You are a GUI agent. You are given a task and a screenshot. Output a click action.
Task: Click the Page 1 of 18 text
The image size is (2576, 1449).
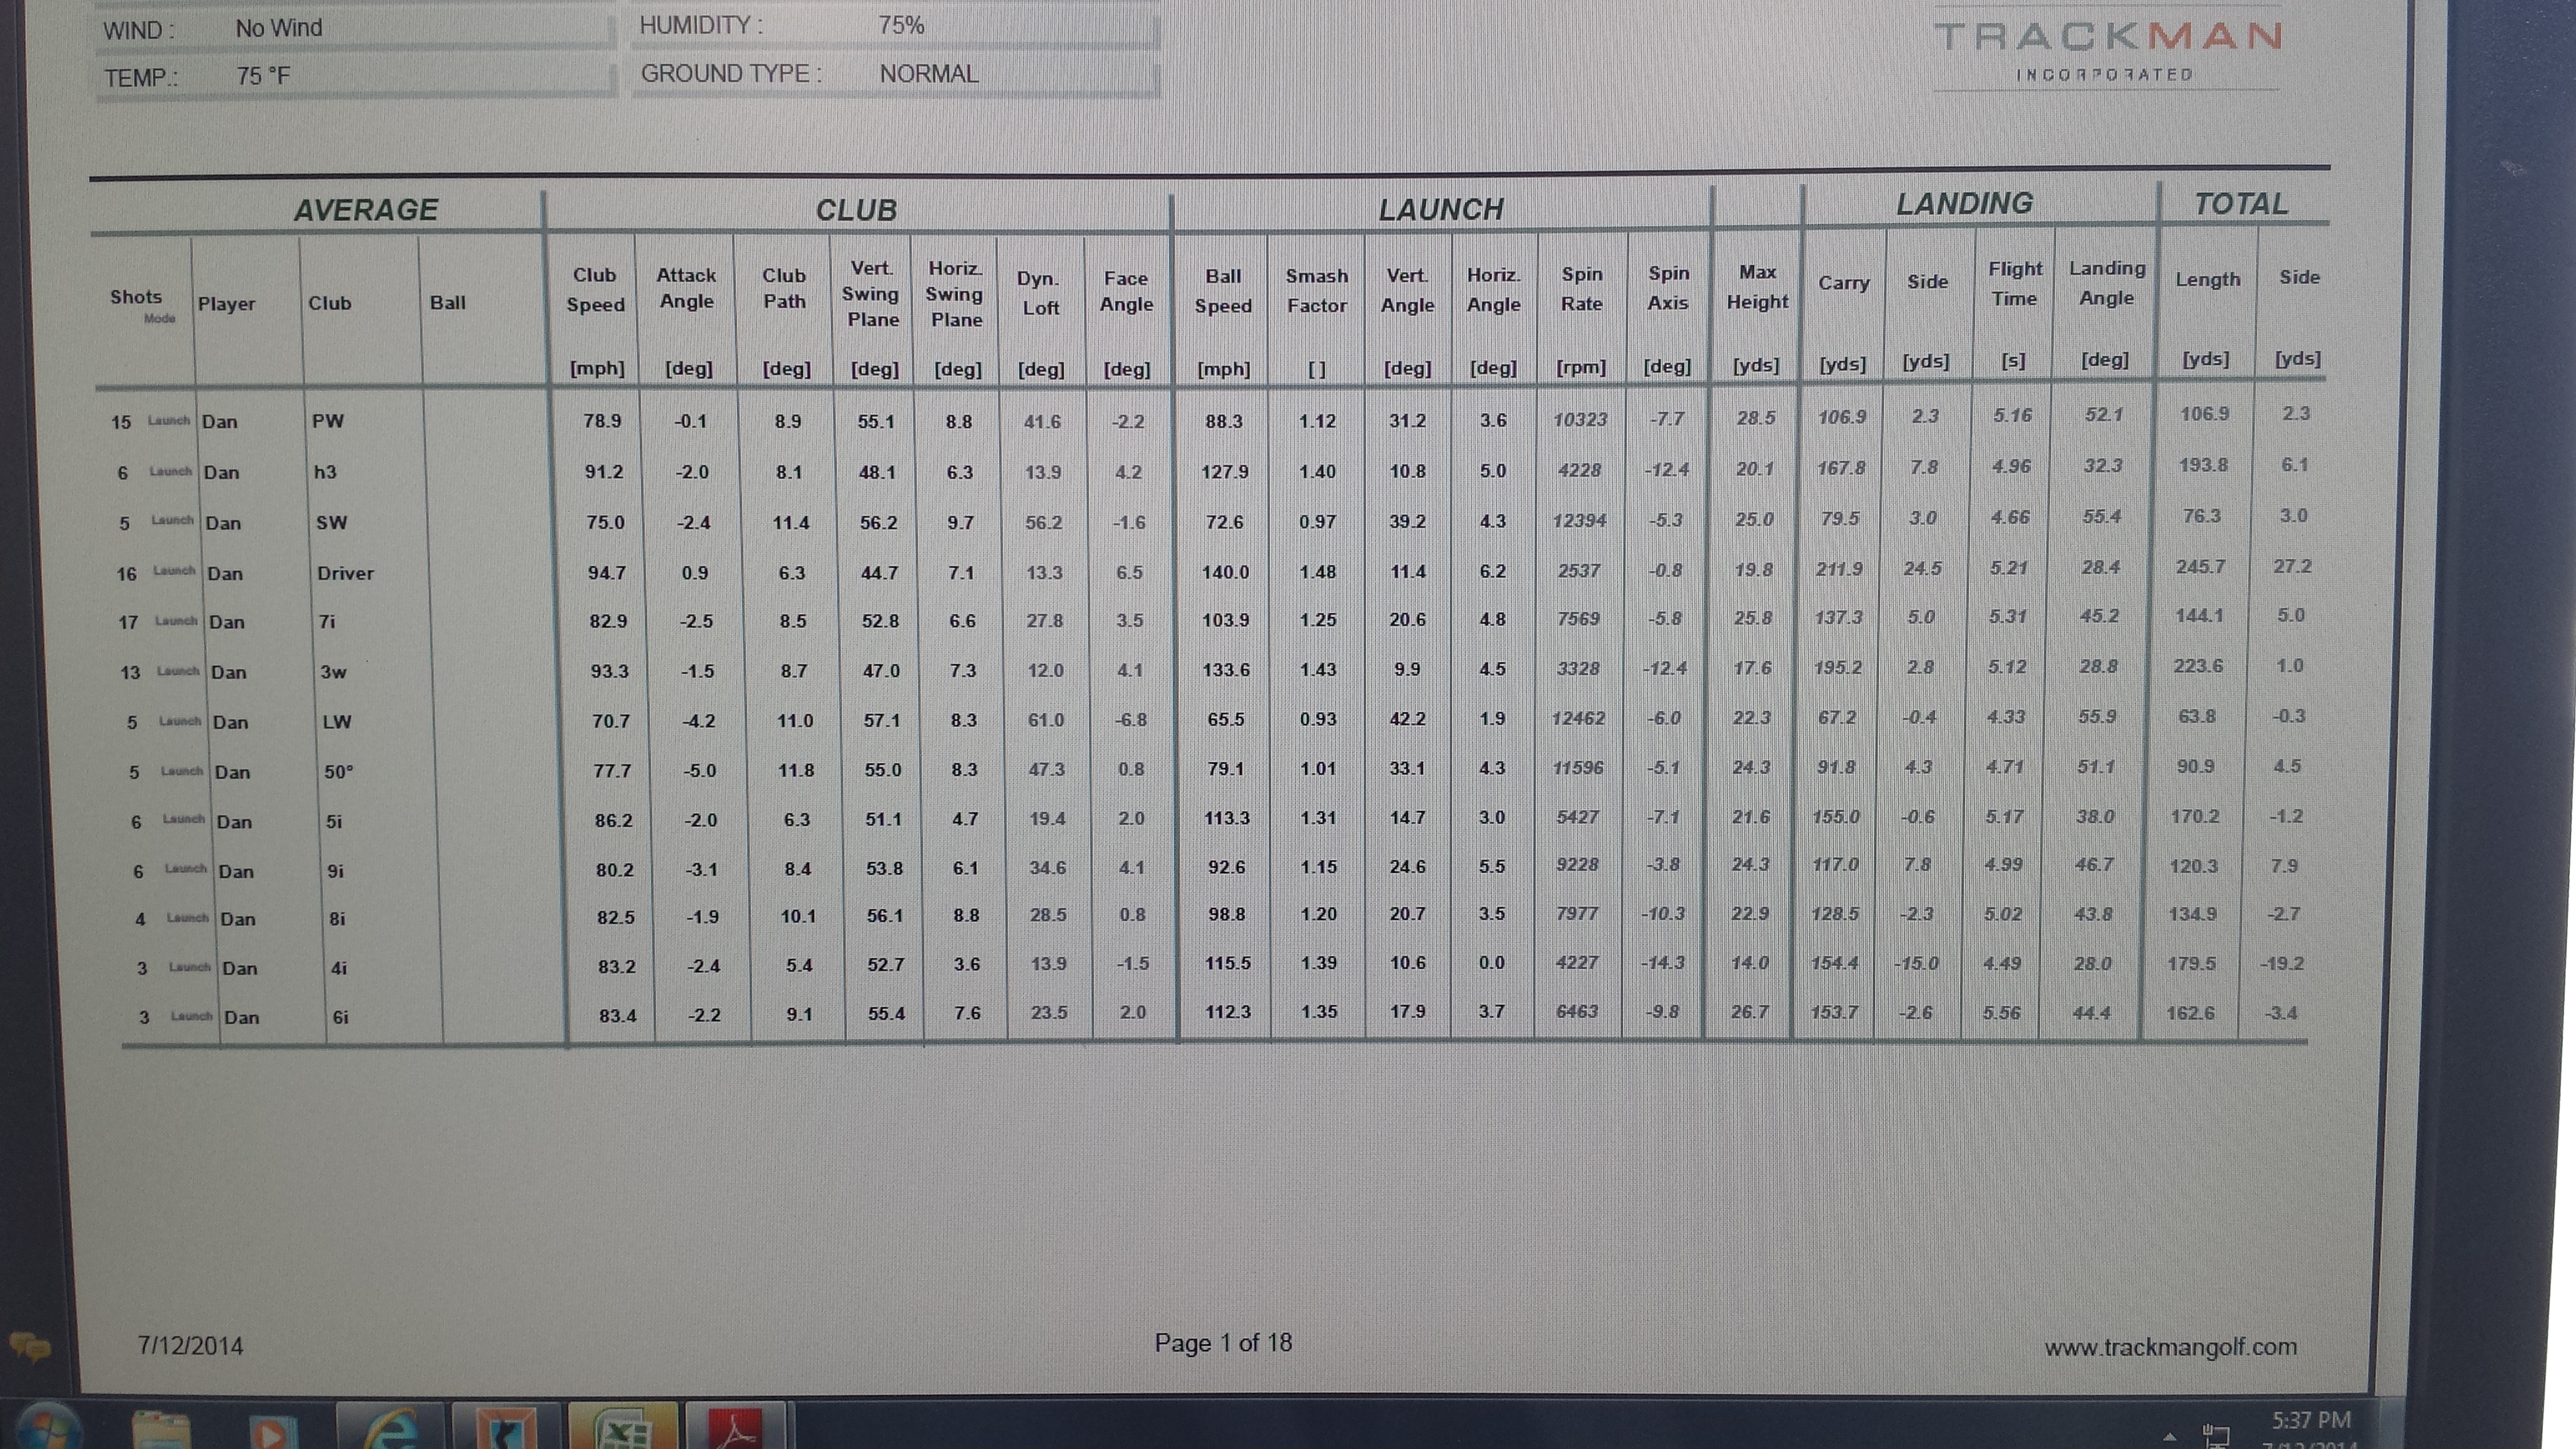[x=1223, y=1343]
